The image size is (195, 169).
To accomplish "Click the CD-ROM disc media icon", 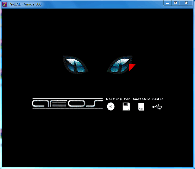I will click(111, 107).
